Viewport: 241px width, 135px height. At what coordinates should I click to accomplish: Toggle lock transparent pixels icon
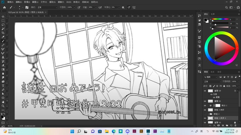click(x=210, y=86)
